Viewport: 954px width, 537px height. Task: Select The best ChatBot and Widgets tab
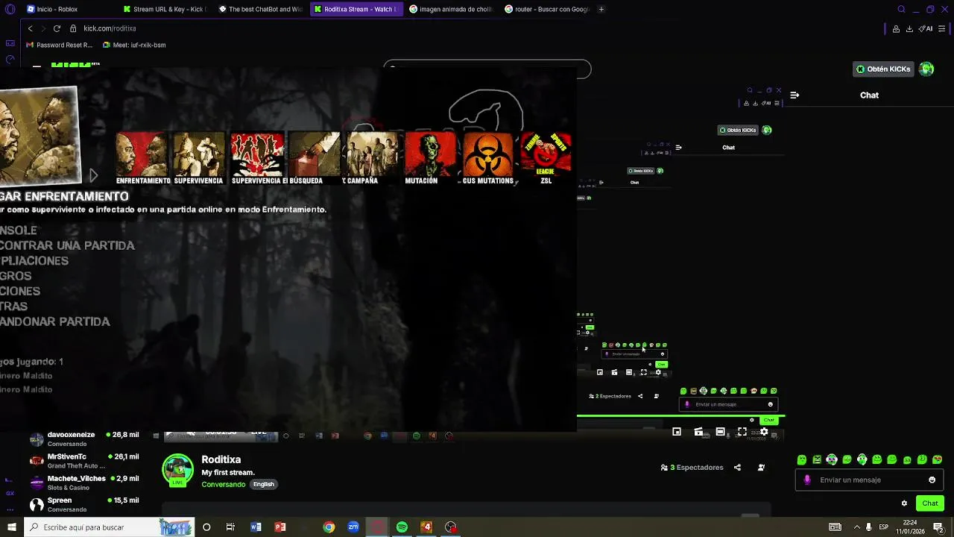tap(262, 9)
